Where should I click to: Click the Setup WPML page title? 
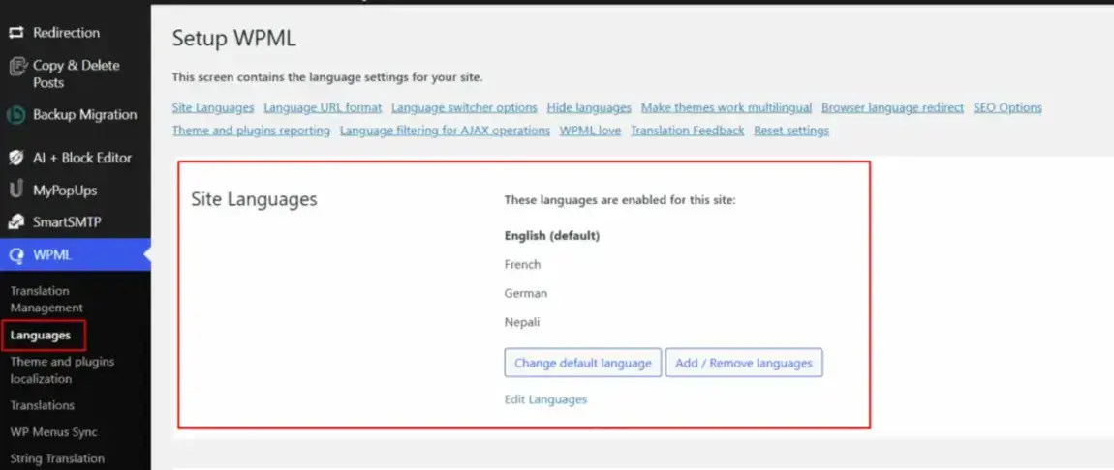(x=233, y=39)
